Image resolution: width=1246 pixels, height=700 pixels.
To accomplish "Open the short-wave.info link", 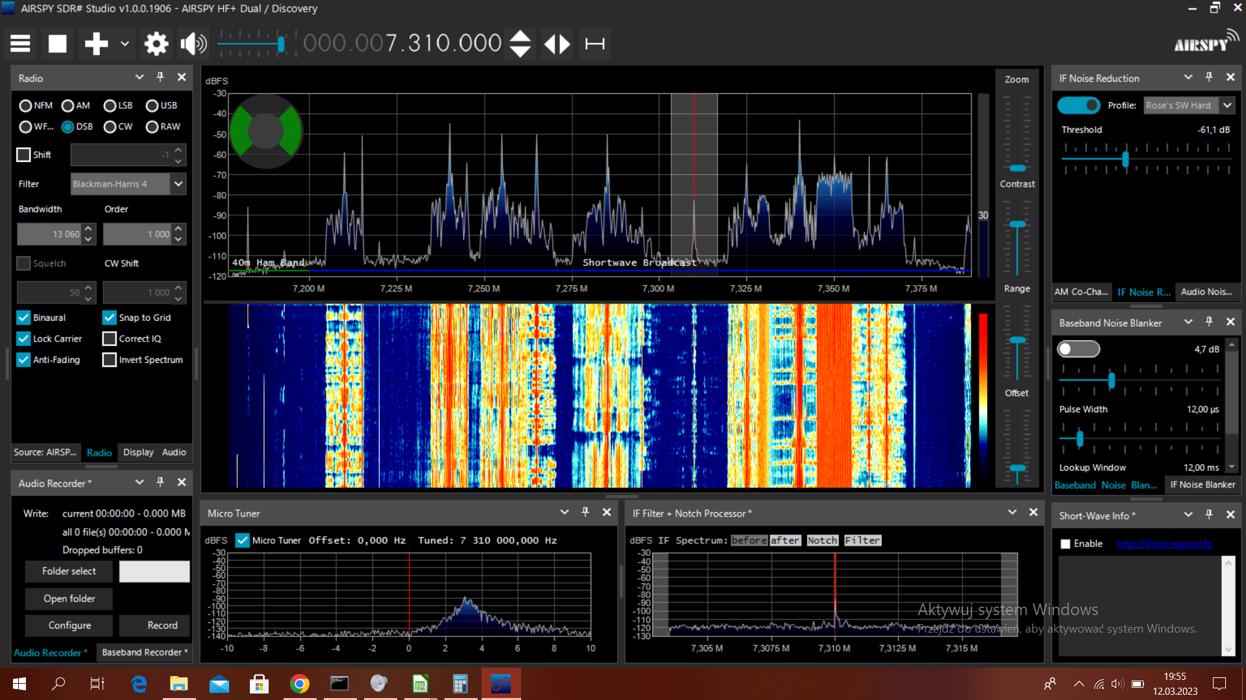I will (1164, 544).
